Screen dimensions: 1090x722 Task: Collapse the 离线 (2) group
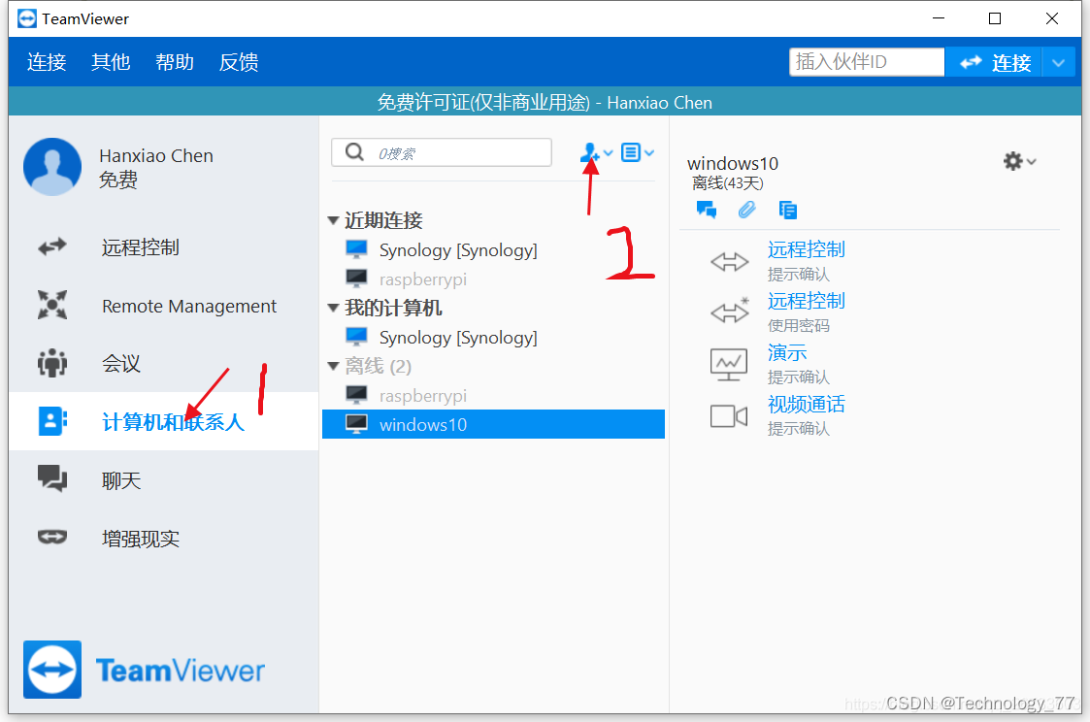[x=333, y=366]
